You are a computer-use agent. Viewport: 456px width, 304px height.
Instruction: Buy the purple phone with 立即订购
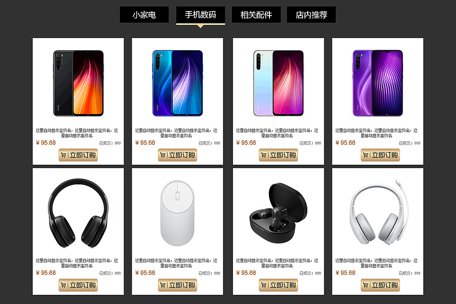380,155
